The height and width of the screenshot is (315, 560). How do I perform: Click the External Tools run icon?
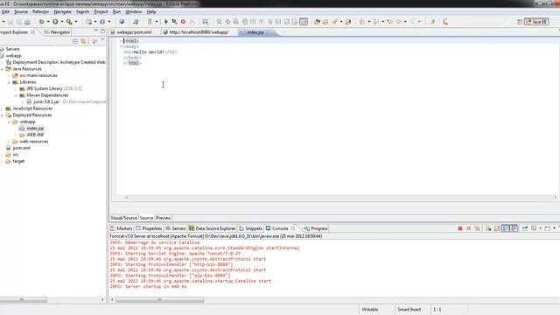(69, 22)
